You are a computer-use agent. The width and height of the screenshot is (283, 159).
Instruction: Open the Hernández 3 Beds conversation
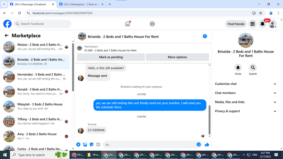point(36,76)
